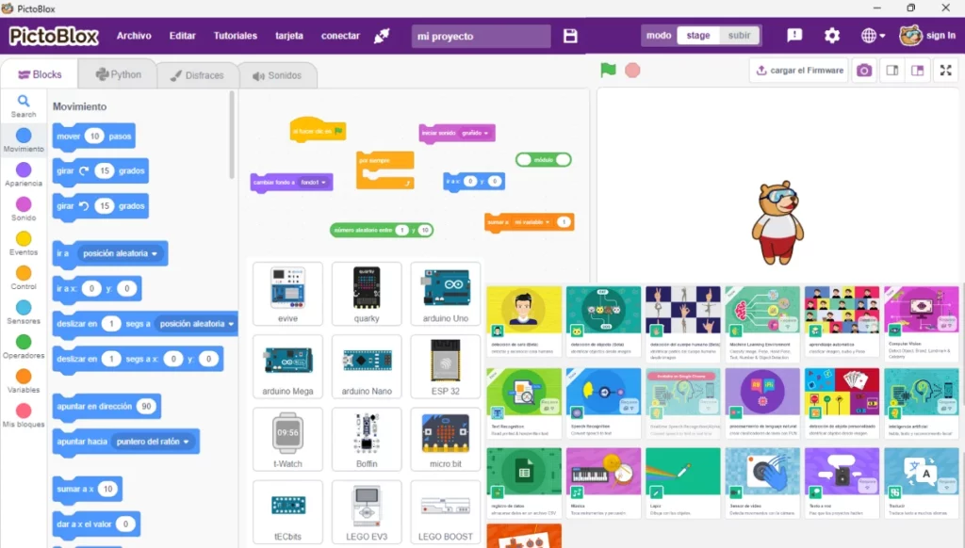Take a stage snapshot with the camera icon

point(864,71)
